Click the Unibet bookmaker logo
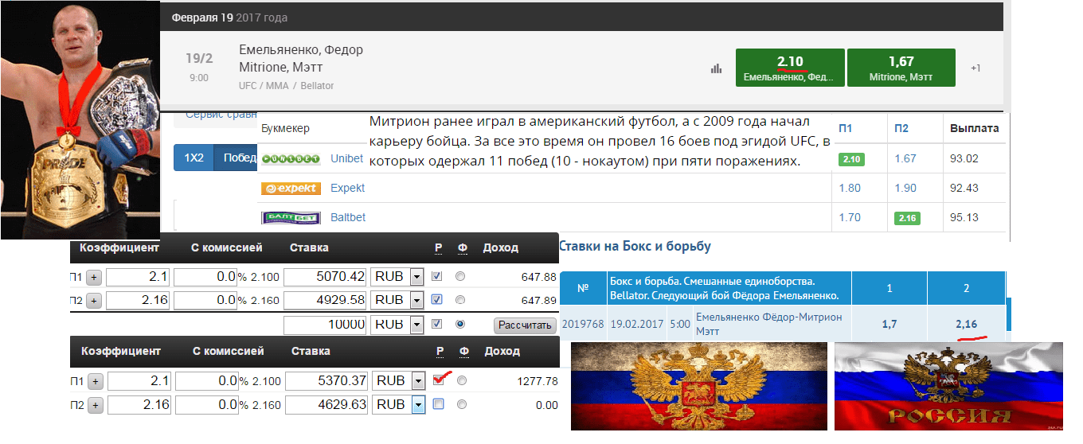Screen dimensions: 1083x444 pyautogui.click(x=291, y=158)
